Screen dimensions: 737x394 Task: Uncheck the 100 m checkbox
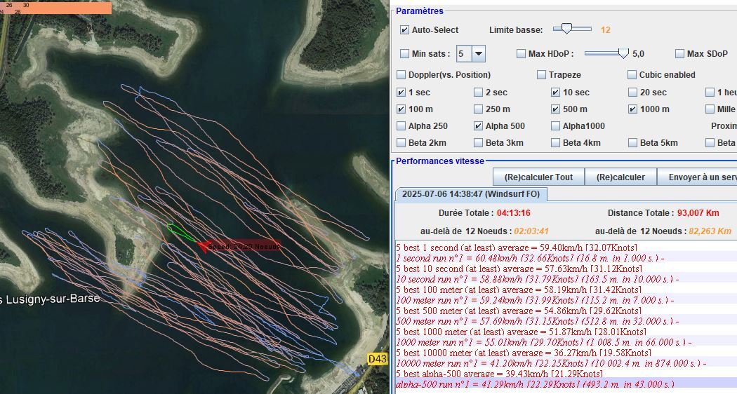(401, 109)
